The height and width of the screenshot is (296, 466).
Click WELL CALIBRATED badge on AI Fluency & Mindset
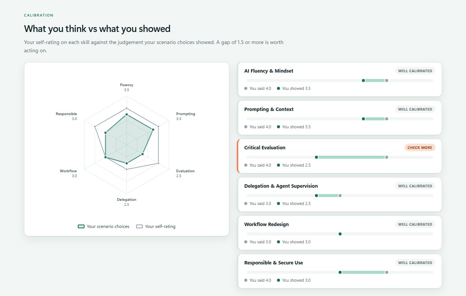click(x=415, y=71)
